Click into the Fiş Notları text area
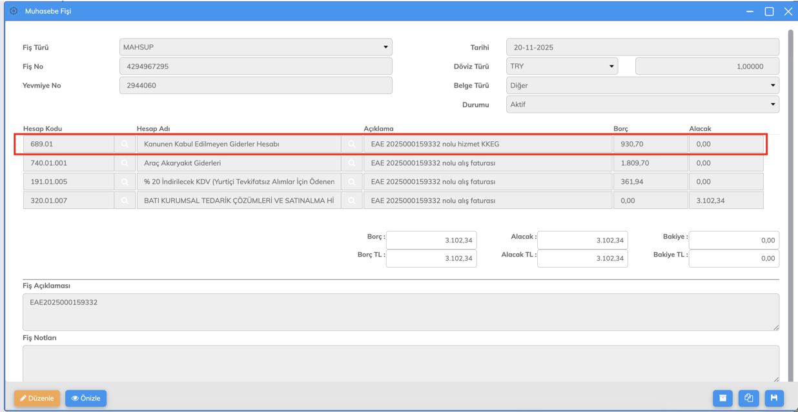 pos(400,363)
